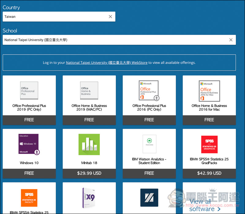The height and width of the screenshot is (214, 245).
Task: Click title IBM SPSS Statistics 25 GradPacks
Action: pyautogui.click(x=209, y=161)
